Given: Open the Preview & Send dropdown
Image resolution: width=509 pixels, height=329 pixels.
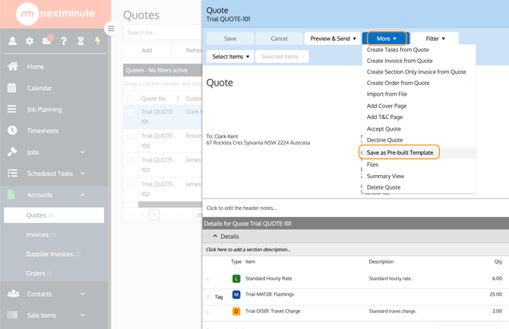Looking at the screenshot, I should tap(333, 39).
